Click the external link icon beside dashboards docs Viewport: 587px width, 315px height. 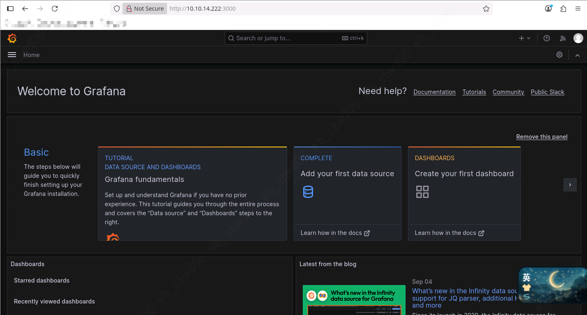481,233
